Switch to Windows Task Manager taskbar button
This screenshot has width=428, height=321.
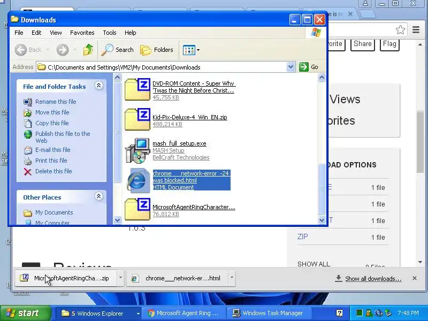(270, 313)
